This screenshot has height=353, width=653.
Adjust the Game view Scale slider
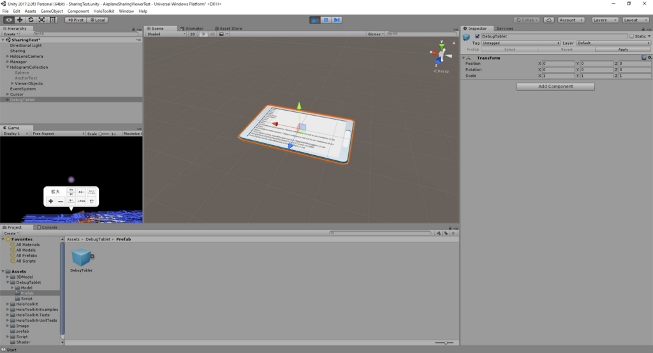pyautogui.click(x=104, y=134)
